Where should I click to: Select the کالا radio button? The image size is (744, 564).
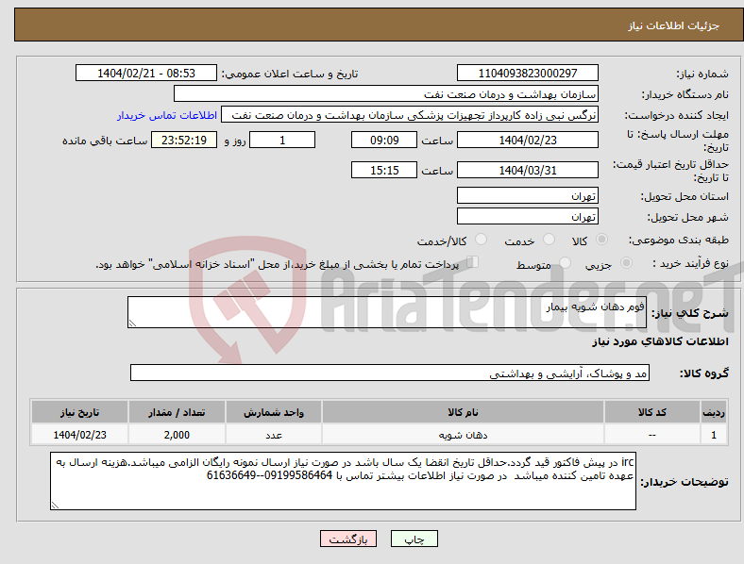(x=601, y=240)
